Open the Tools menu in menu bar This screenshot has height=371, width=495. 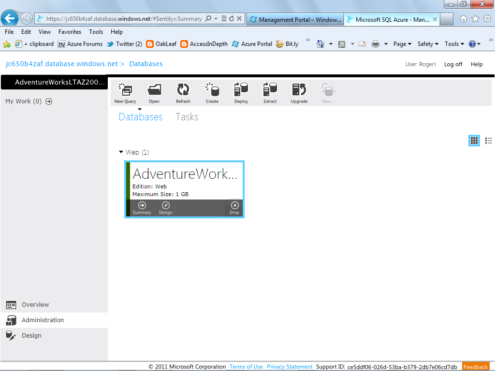click(x=96, y=32)
